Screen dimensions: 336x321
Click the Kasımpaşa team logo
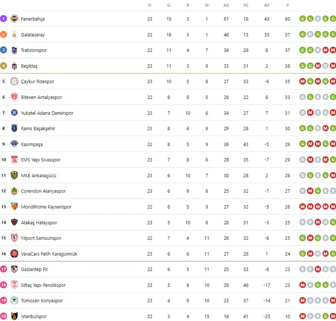(14, 144)
